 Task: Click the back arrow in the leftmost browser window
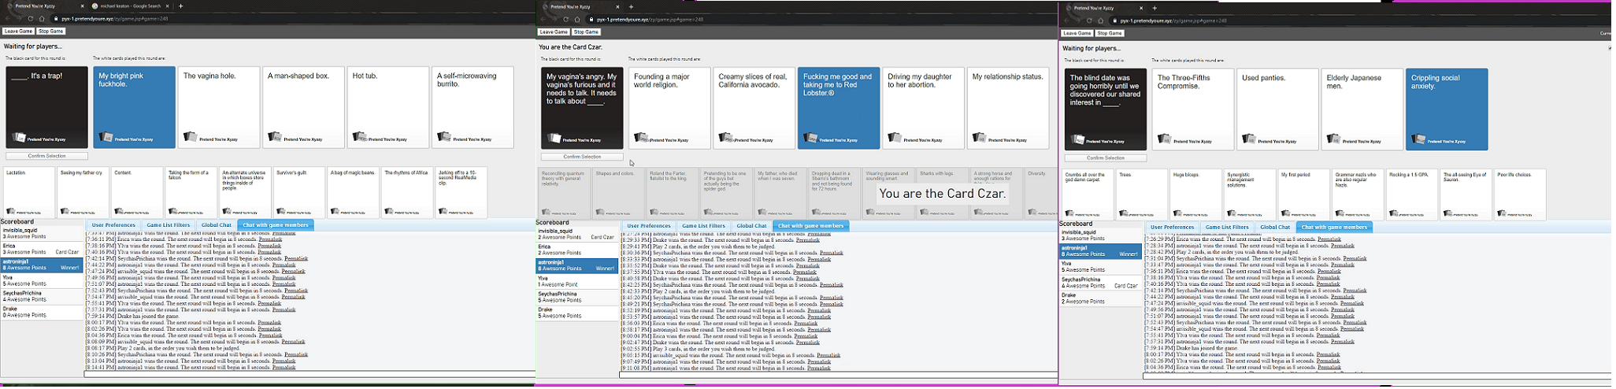point(6,19)
